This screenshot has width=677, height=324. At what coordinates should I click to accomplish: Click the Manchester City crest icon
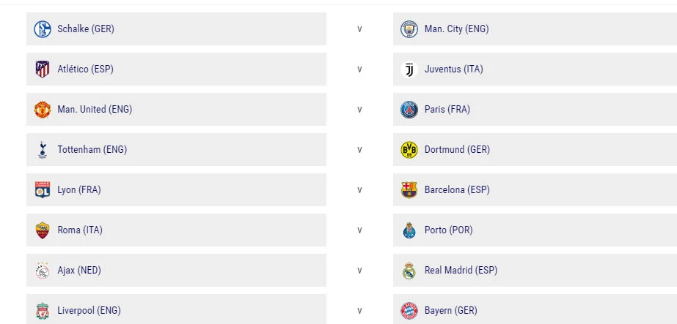(x=409, y=29)
